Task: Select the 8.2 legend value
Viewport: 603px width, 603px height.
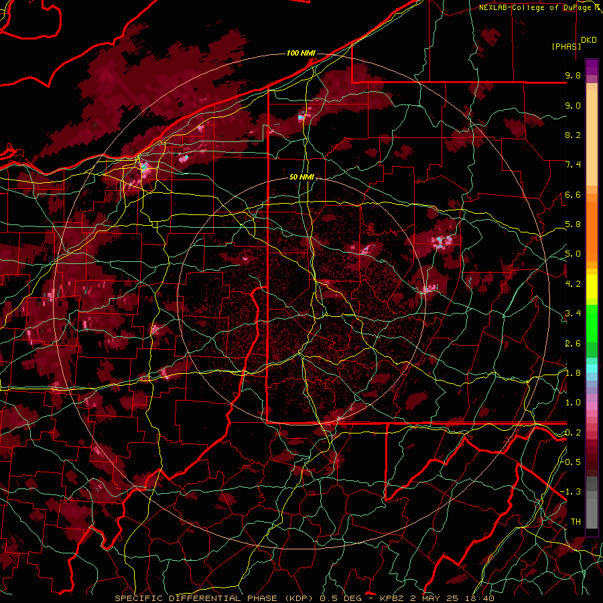Action: coord(573,135)
